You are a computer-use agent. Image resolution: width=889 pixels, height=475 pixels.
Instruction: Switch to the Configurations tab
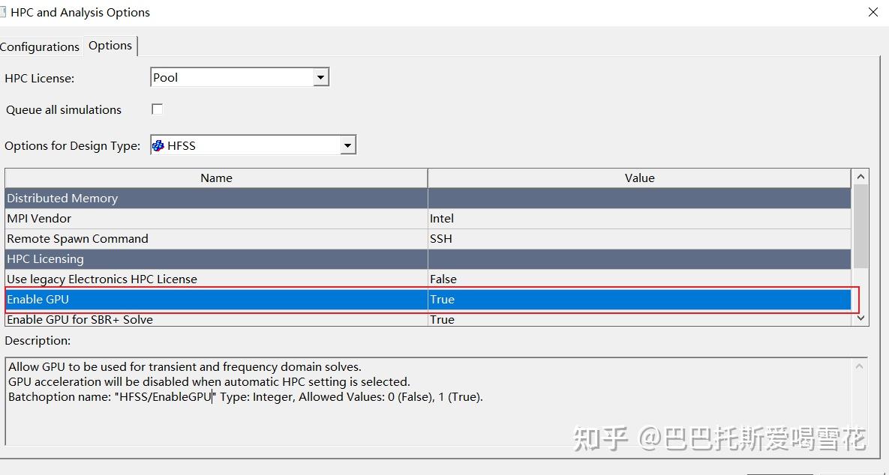pyautogui.click(x=40, y=46)
